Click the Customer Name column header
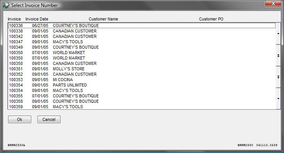The image size is (284, 153). coord(103,19)
